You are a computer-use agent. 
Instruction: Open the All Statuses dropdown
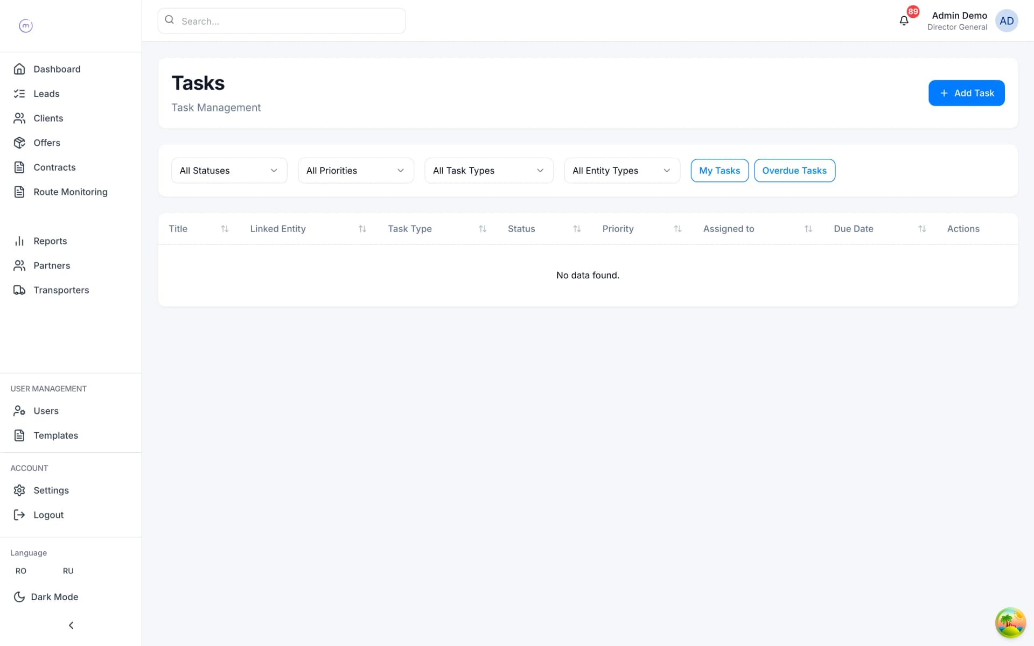tap(229, 171)
